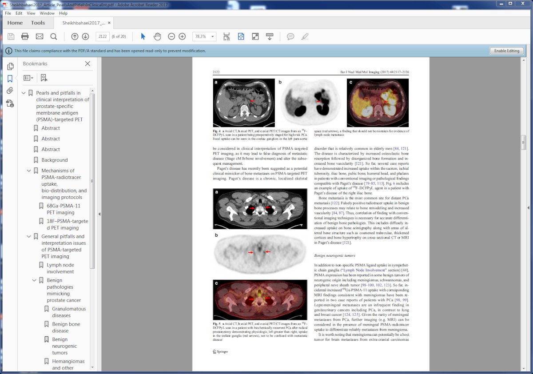Image resolution: width=533 pixels, height=374 pixels.
Task: Go to Benign neurogenic tumors bookmark
Action: pos(64,346)
